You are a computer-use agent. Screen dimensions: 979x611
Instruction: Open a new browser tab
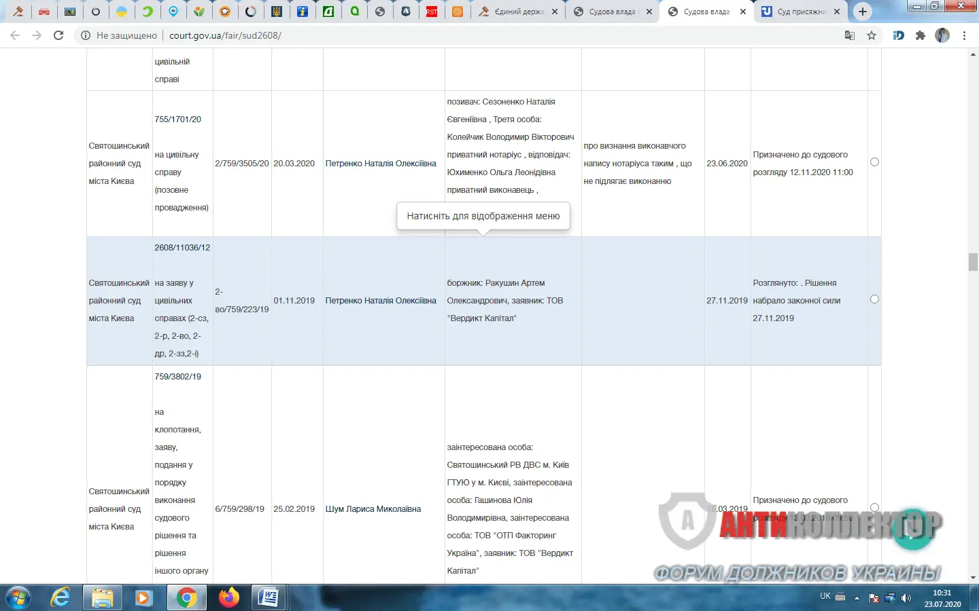tap(862, 12)
